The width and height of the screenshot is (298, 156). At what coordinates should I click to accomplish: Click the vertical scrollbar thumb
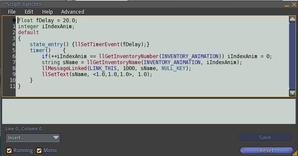click(292, 56)
